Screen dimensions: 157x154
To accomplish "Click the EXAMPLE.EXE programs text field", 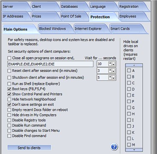I will 50,64.
